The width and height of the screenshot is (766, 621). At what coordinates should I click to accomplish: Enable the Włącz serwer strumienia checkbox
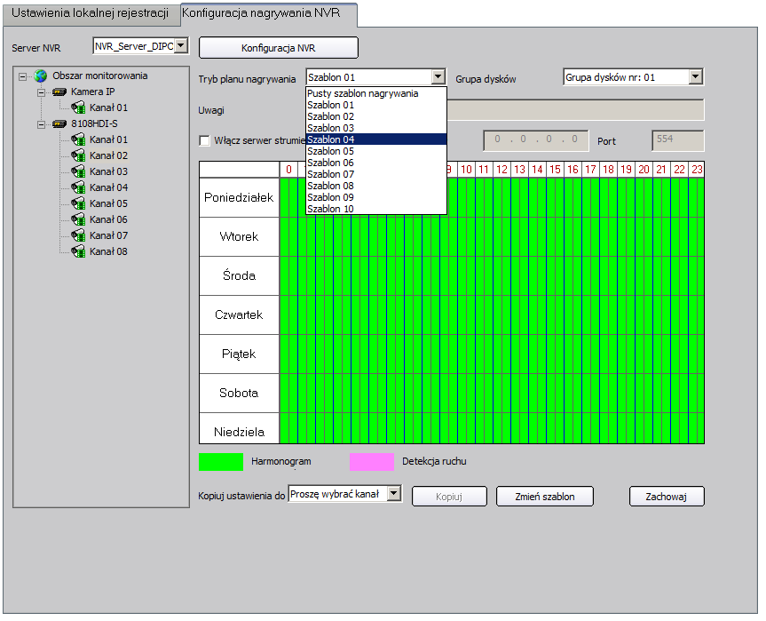click(205, 141)
